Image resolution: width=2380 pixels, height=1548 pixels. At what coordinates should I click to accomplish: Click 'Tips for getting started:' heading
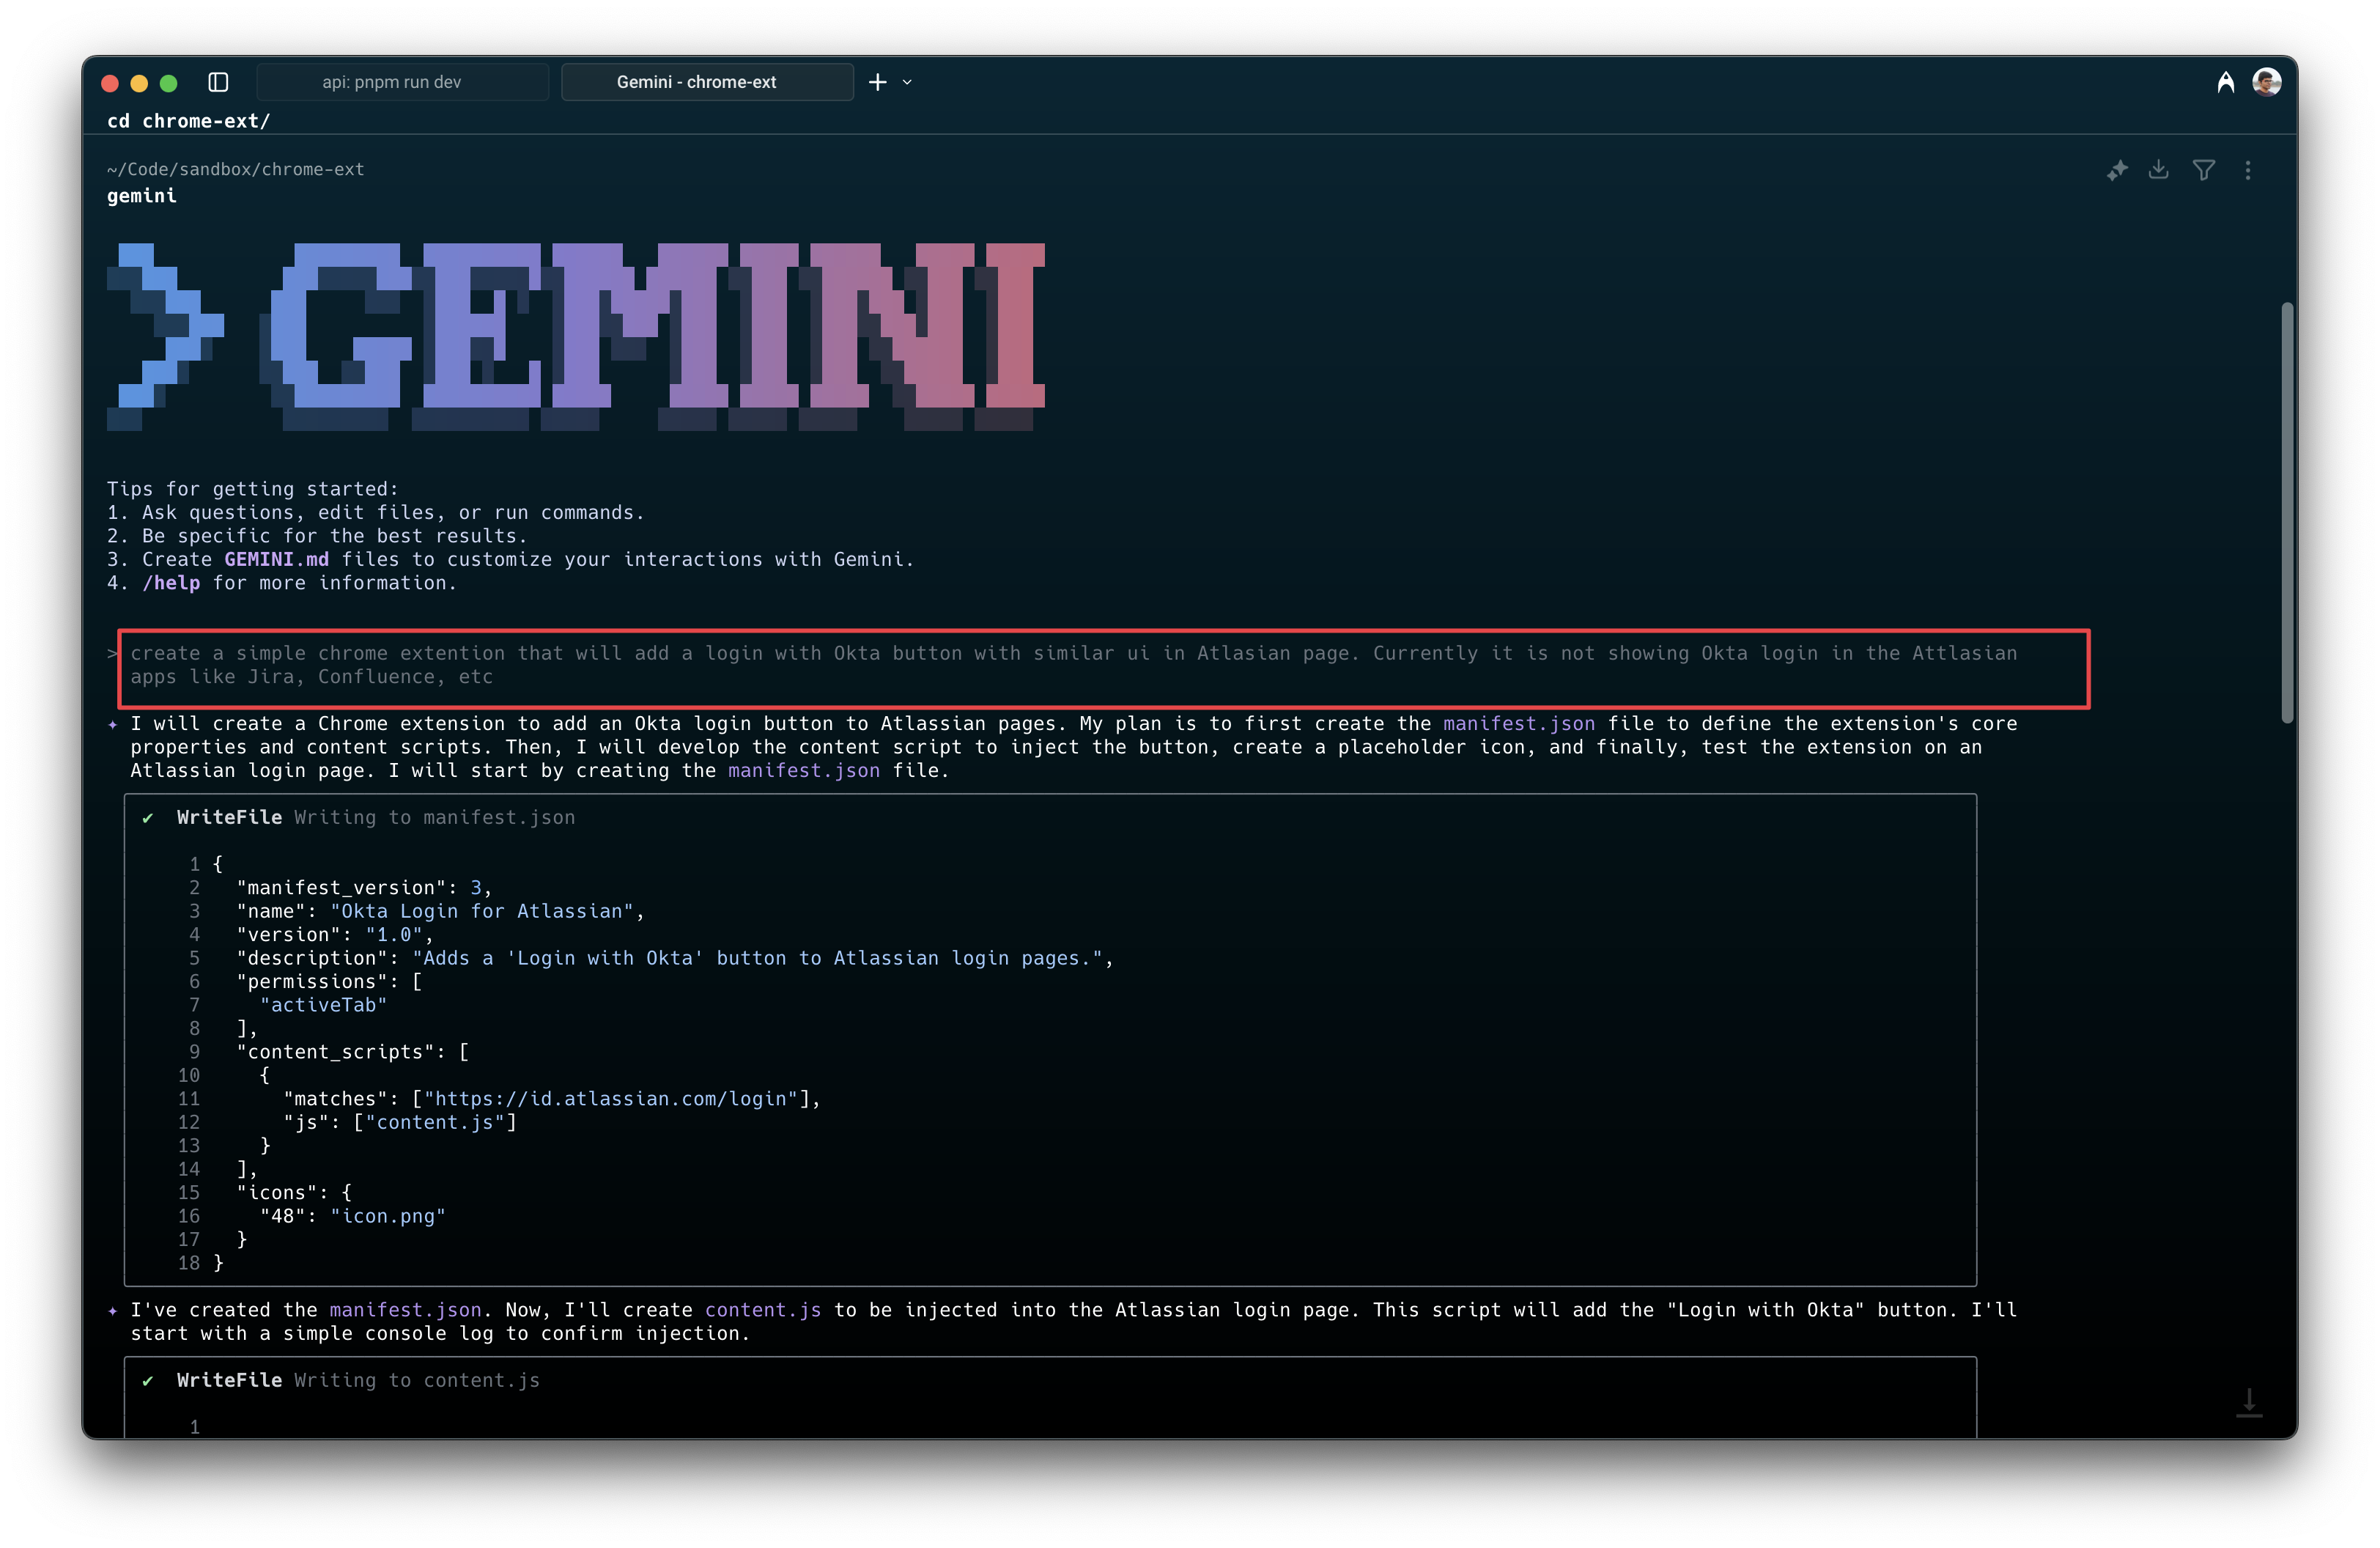coord(252,489)
